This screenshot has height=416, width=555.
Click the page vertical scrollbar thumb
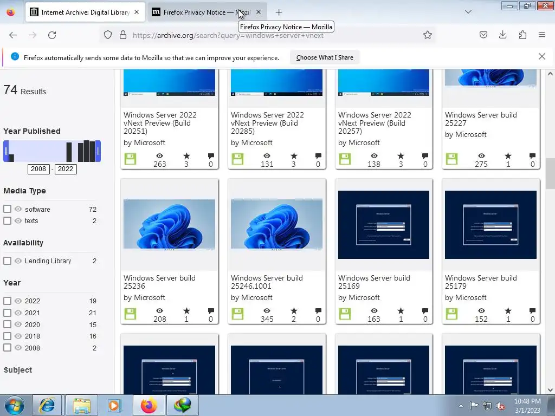550,173
